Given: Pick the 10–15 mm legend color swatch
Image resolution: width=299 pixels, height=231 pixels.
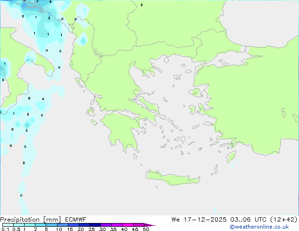Looking at the screenshot, I should (62, 225).
